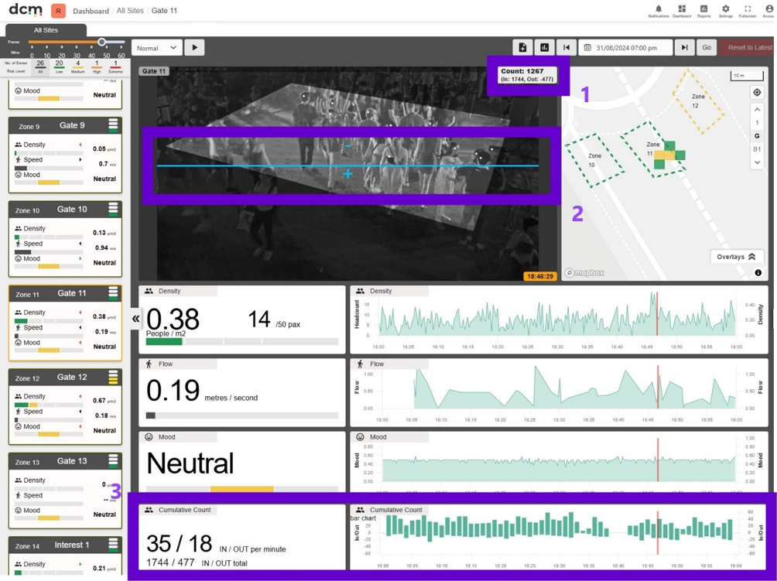
Task: Click the Reset to Latest button
Action: point(748,47)
